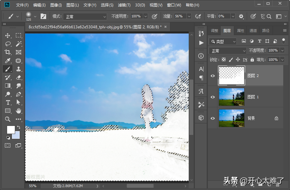Toggle lock transparent pixels
290x190 pixels.
(224, 60)
